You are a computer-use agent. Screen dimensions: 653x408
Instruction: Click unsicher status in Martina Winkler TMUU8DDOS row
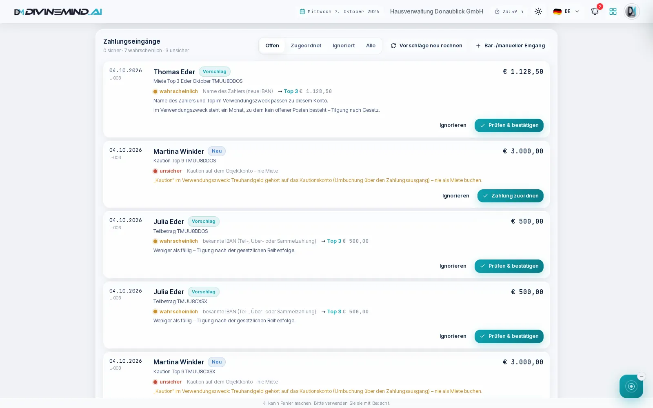(167, 171)
